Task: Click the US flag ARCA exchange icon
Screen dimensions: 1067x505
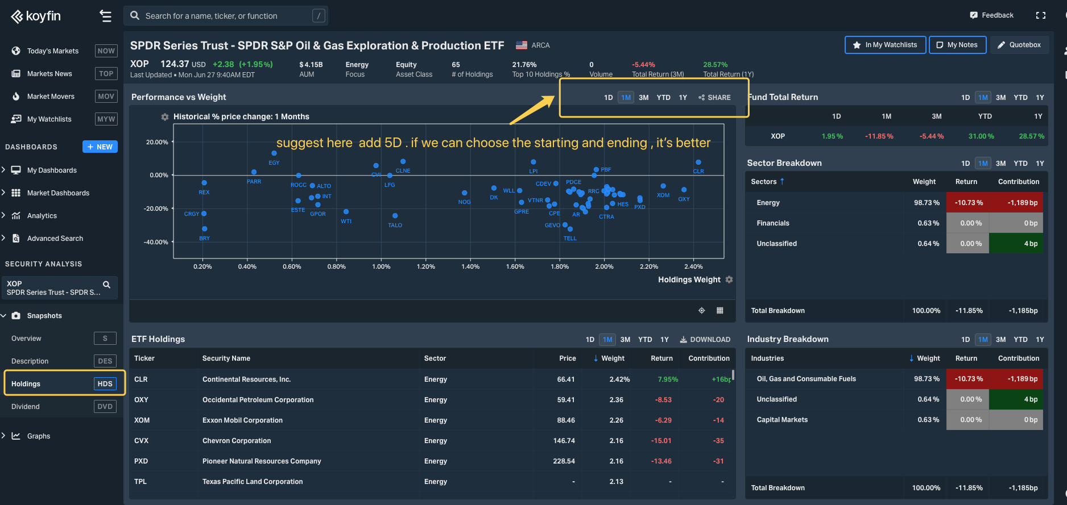Action: 522,45
